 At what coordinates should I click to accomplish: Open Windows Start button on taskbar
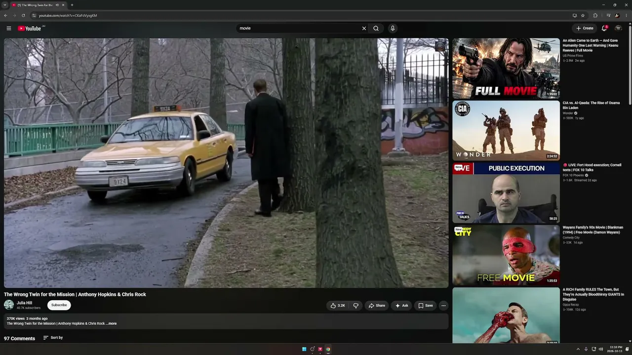304,349
